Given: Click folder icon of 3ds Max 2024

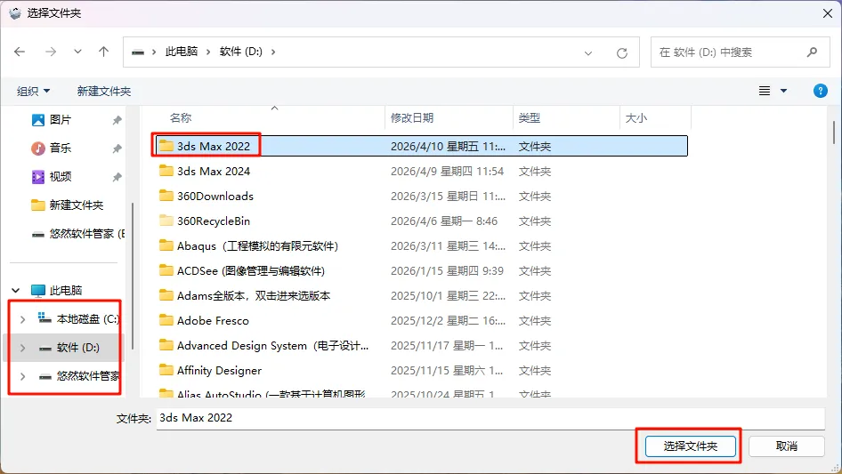Looking at the screenshot, I should click(166, 171).
